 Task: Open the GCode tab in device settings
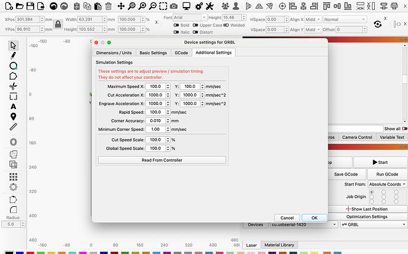coord(181,52)
